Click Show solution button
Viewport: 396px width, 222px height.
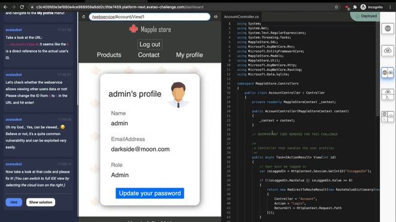41,202
